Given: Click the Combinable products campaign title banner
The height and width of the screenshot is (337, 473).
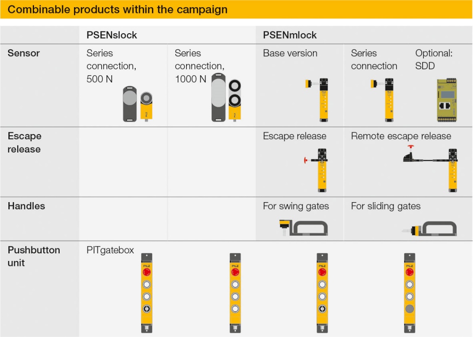Looking at the screenshot, I should pos(236,9).
